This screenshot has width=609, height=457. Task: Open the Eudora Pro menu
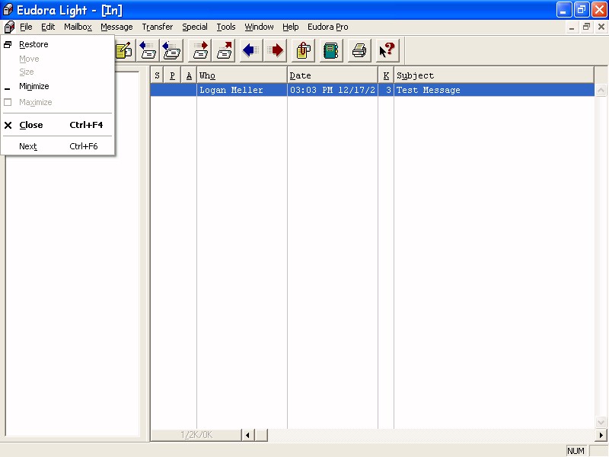pyautogui.click(x=328, y=27)
